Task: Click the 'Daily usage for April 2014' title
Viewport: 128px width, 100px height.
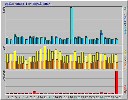Action: click(x=27, y=4)
